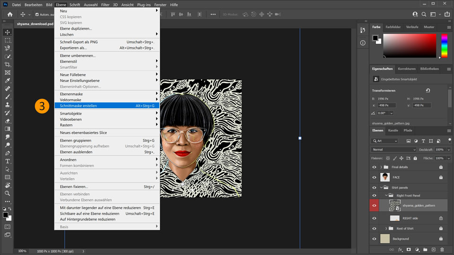Screen dimensions: 454x255
Task: Hide the Background layer visibility eye
Action: [374, 238]
